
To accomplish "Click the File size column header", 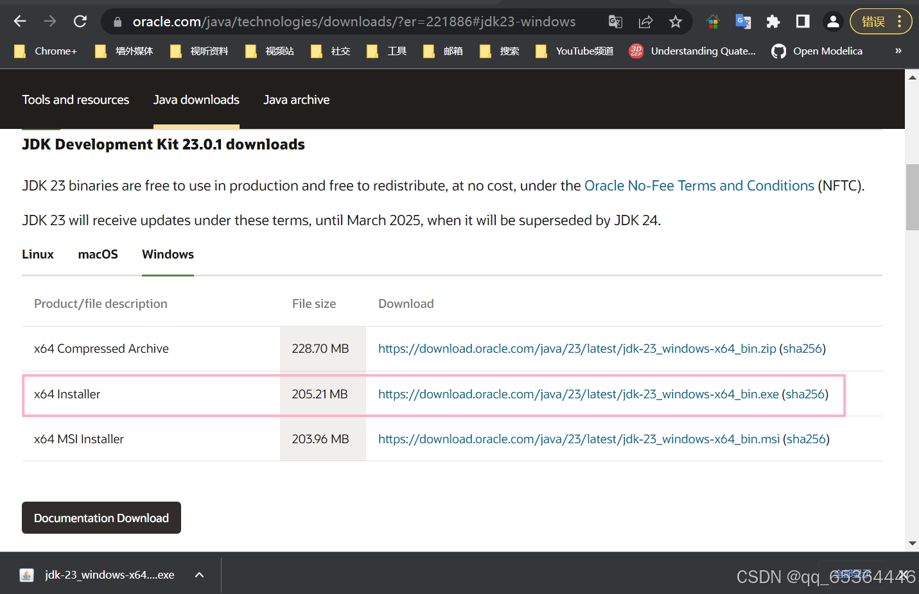I will pyautogui.click(x=314, y=304).
